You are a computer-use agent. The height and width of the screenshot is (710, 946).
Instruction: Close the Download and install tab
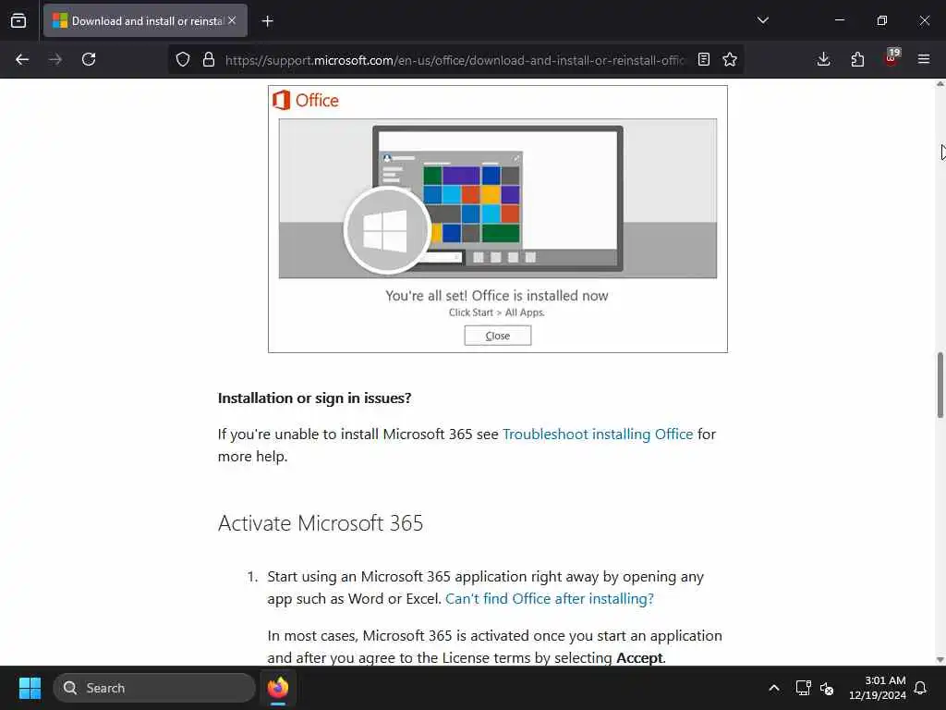pos(232,20)
